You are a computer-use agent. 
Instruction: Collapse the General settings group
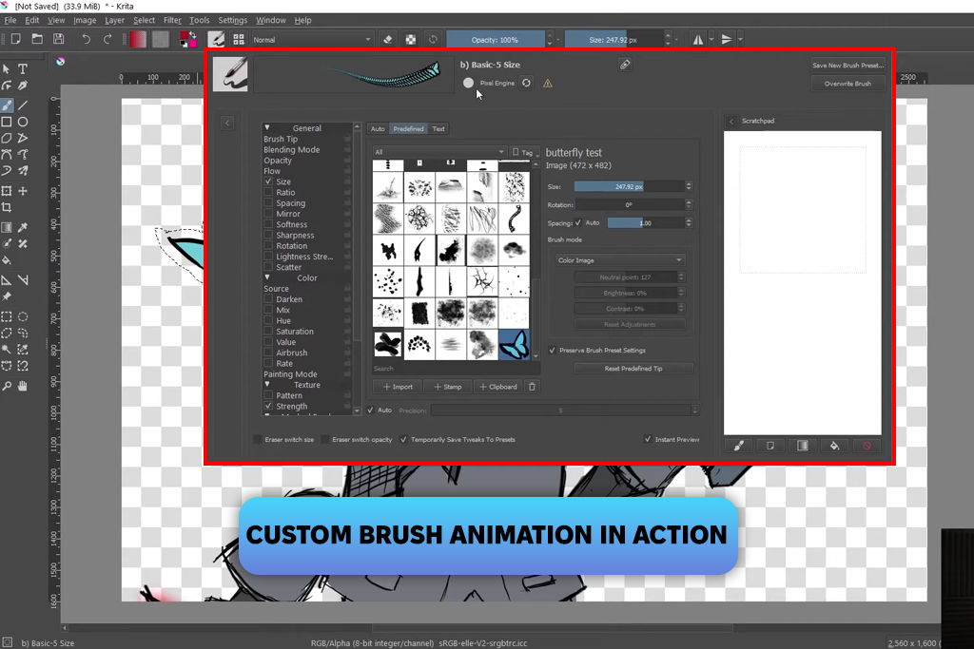[x=267, y=128]
